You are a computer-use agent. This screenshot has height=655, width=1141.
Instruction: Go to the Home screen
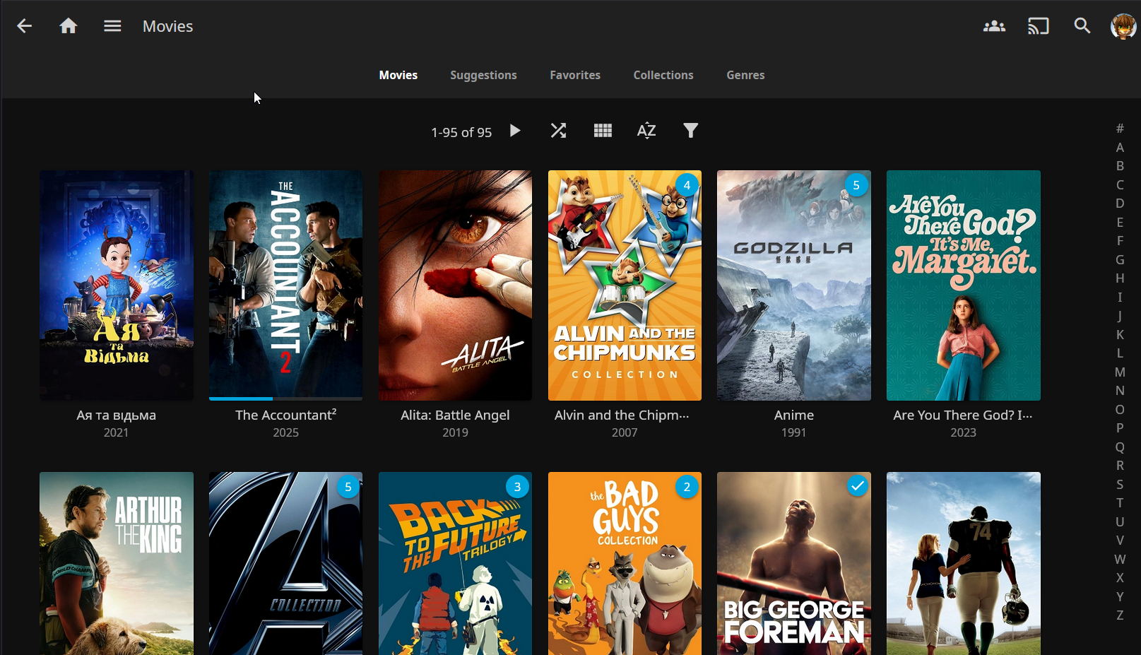69,26
